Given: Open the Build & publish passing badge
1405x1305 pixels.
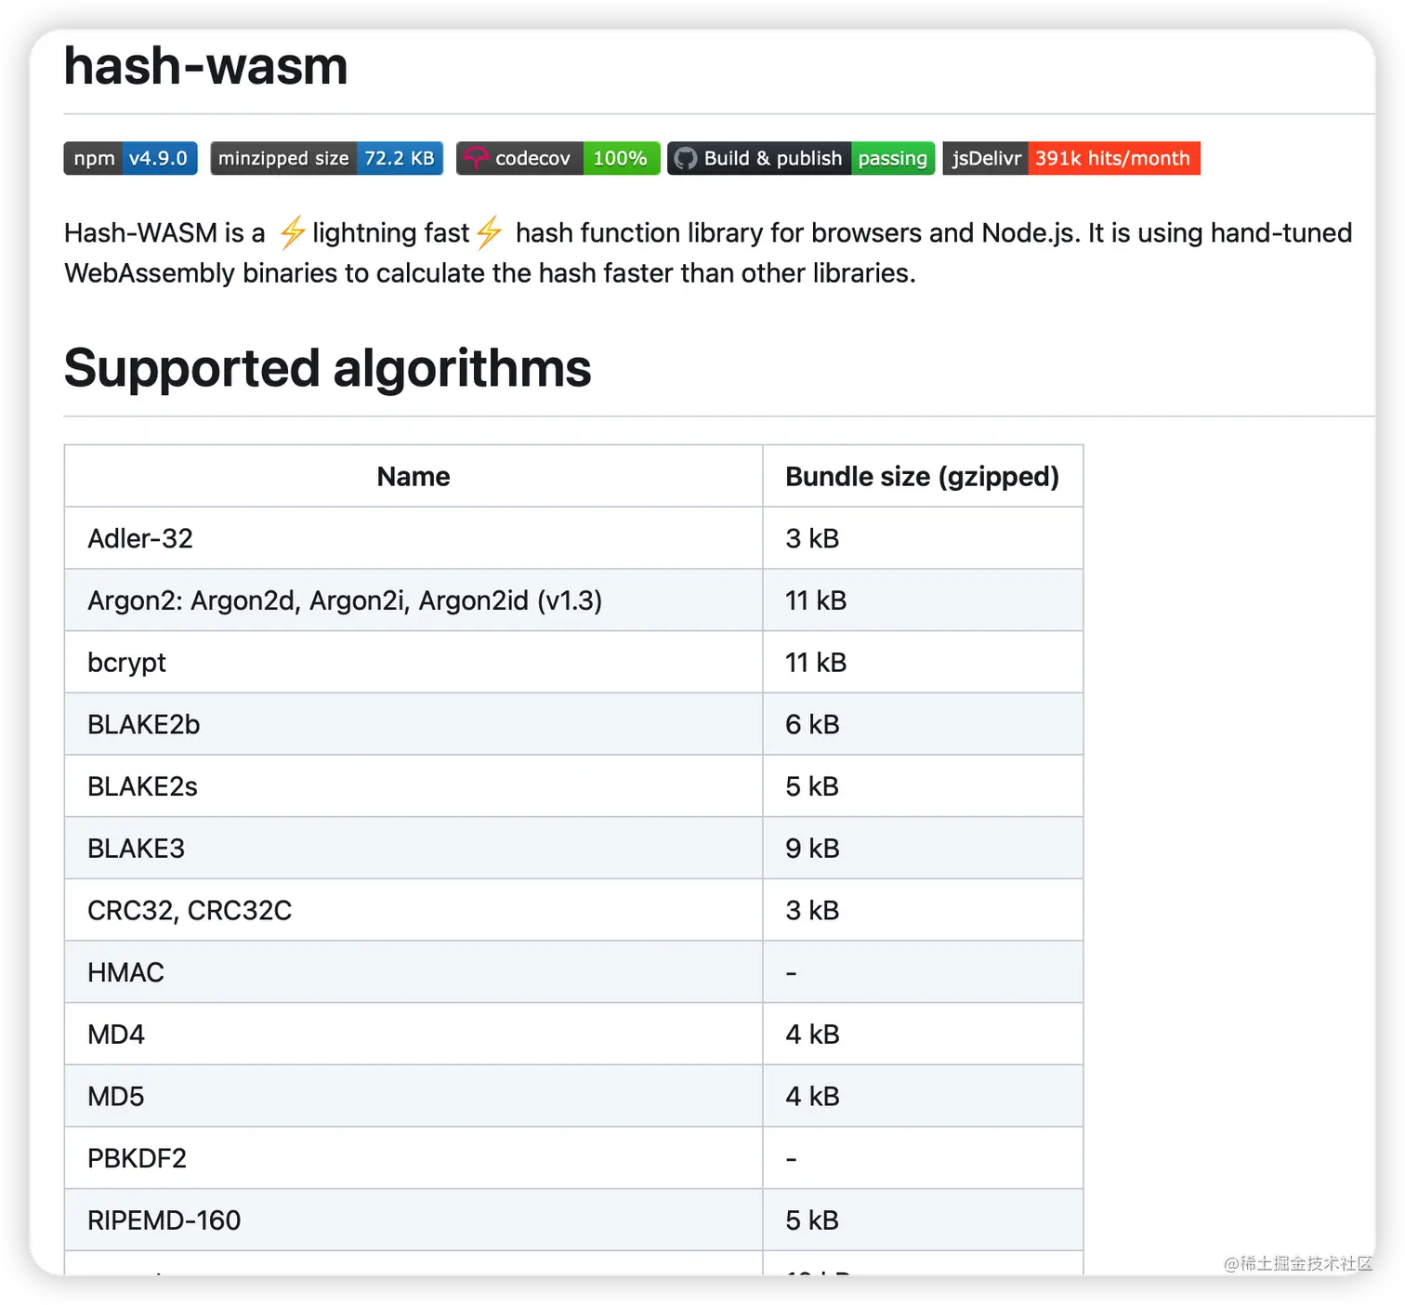Looking at the screenshot, I should [801, 158].
